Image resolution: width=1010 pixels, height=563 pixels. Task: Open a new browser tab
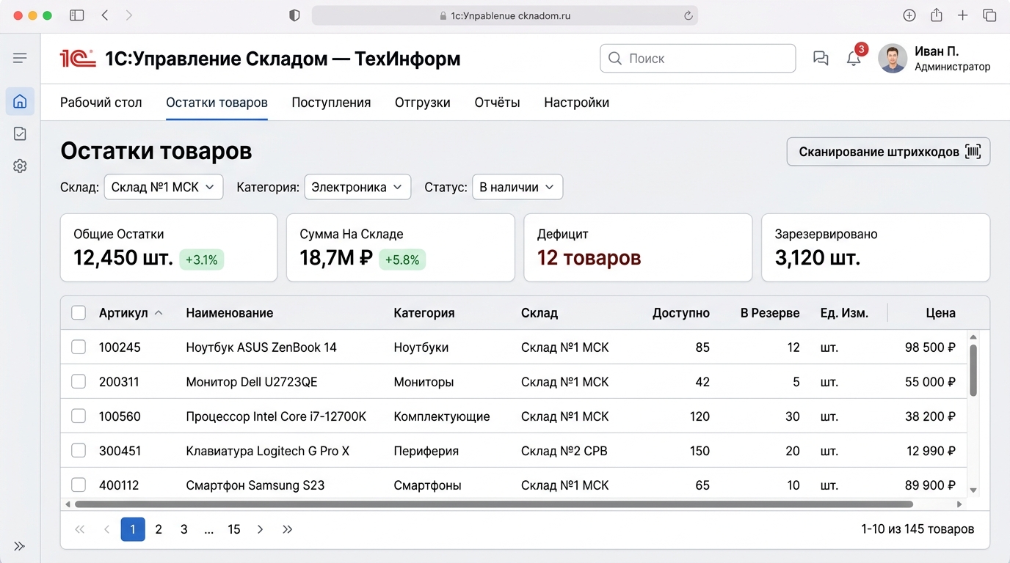(x=963, y=15)
